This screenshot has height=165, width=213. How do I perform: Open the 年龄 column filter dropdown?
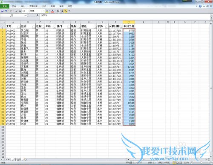click(x=54, y=27)
